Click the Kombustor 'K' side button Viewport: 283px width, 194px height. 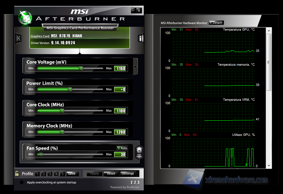(18, 38)
